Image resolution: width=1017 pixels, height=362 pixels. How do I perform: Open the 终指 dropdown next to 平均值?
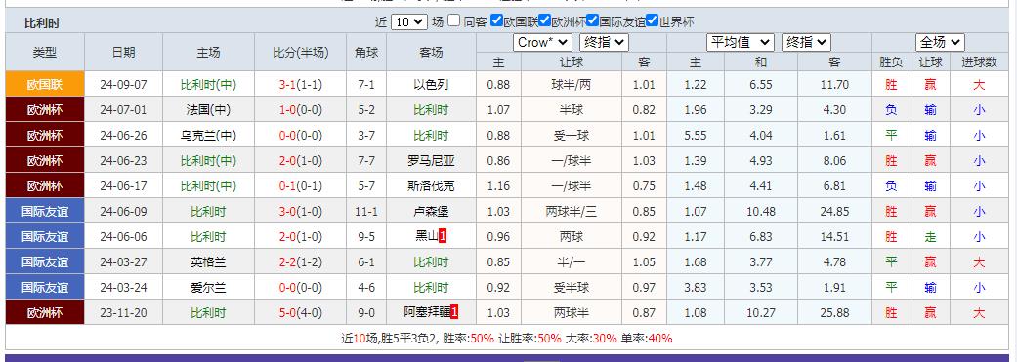coord(806,43)
